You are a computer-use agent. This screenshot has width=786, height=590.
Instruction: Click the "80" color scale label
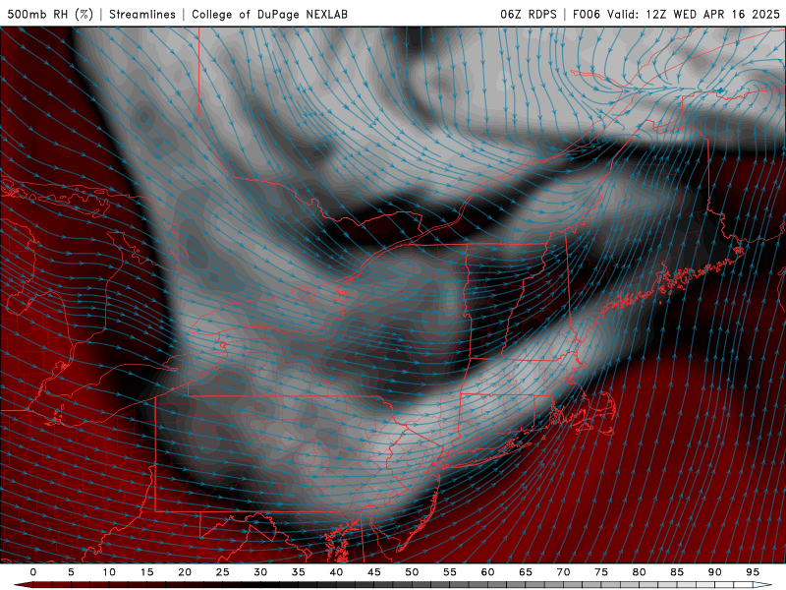640,572
